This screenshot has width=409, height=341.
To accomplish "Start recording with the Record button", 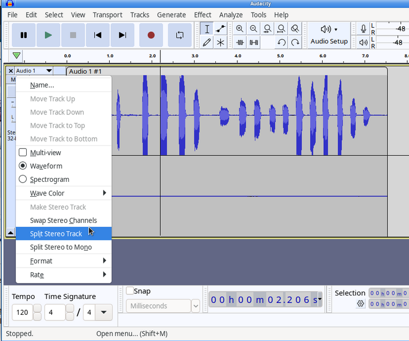I will click(x=151, y=35).
